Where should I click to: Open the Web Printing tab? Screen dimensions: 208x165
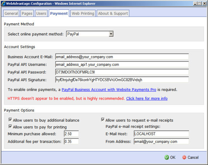tap(83, 13)
